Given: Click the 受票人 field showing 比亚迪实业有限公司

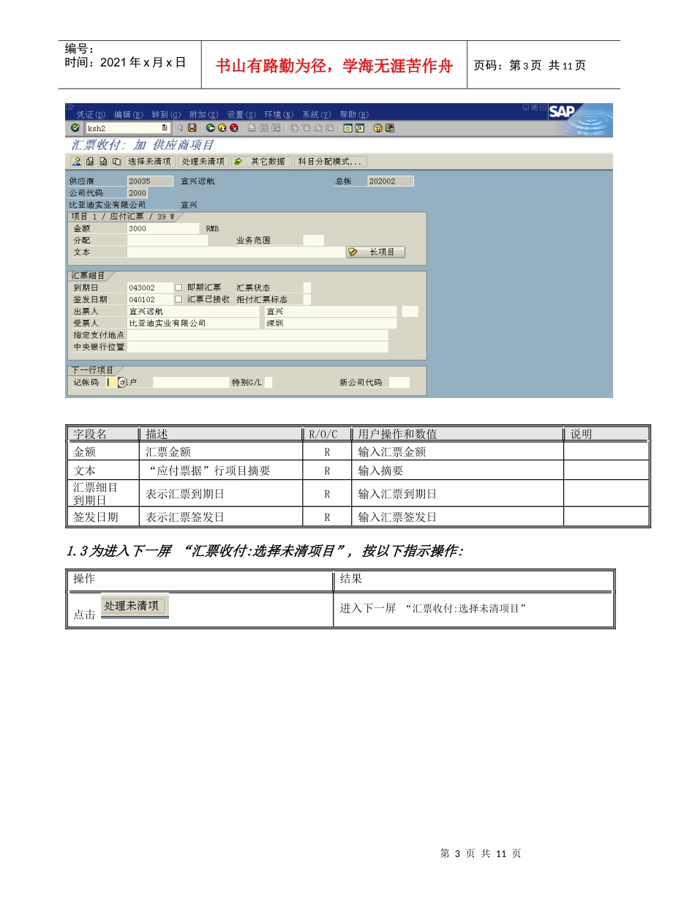Looking at the screenshot, I should pyautogui.click(x=193, y=323).
